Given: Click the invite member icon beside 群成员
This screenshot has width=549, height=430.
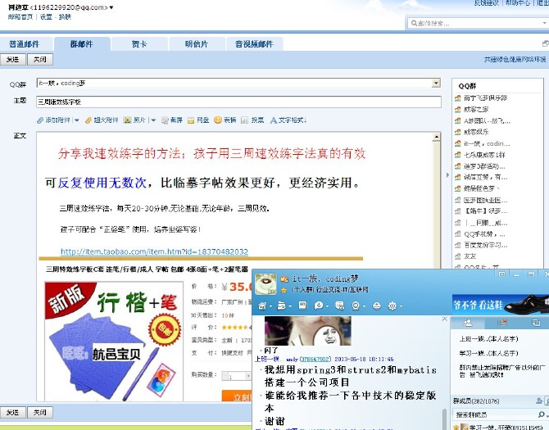Looking at the screenshot, I should click(539, 401).
